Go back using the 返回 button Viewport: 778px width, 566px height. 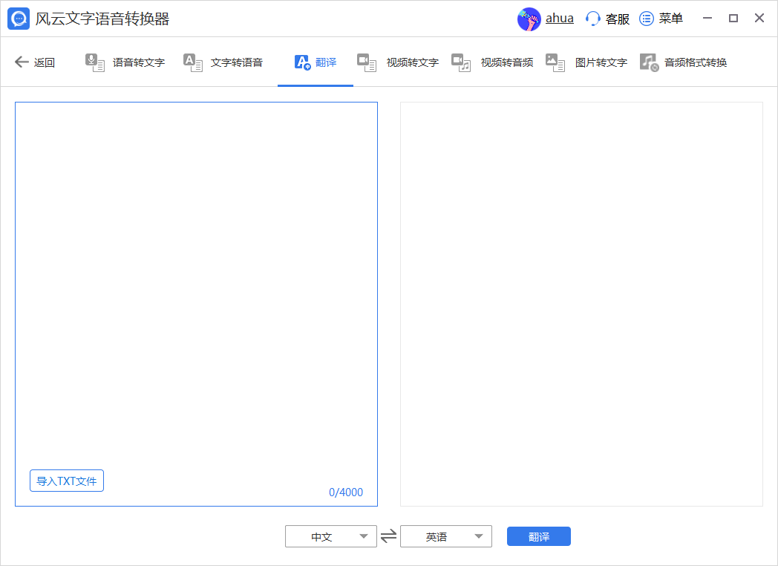click(x=35, y=62)
